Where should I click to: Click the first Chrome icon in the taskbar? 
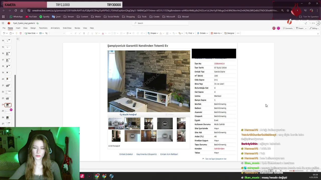pos(97,176)
